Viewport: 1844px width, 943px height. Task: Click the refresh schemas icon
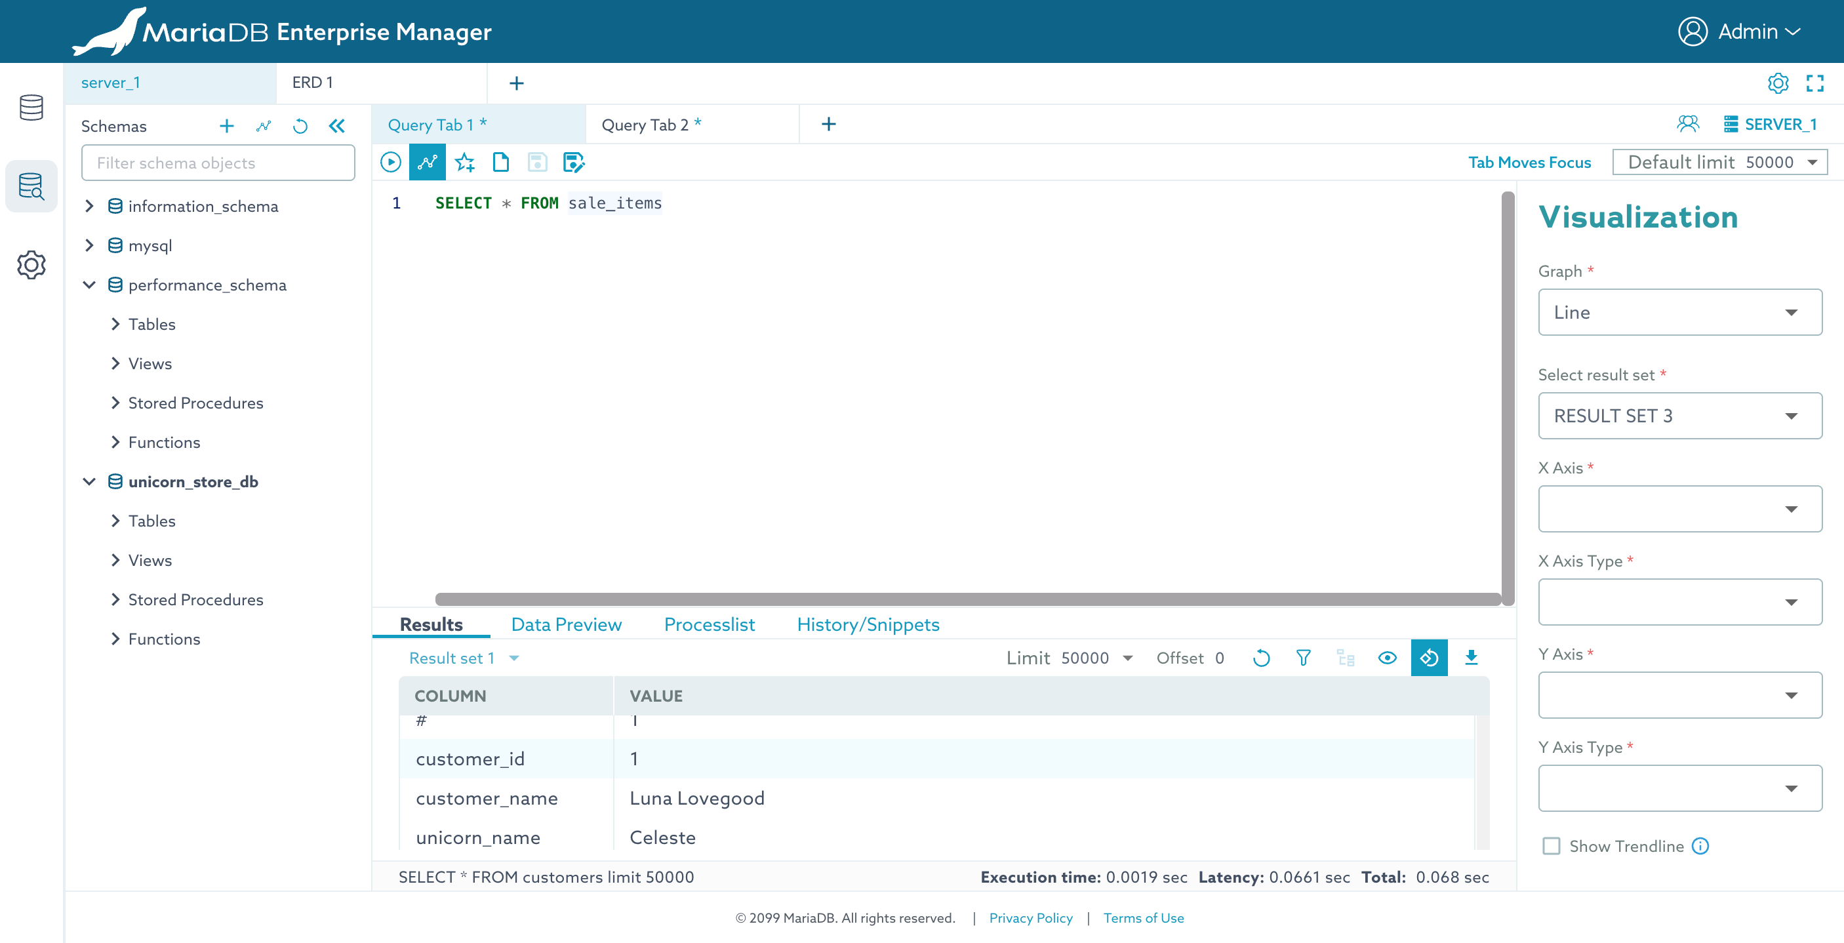(x=300, y=126)
